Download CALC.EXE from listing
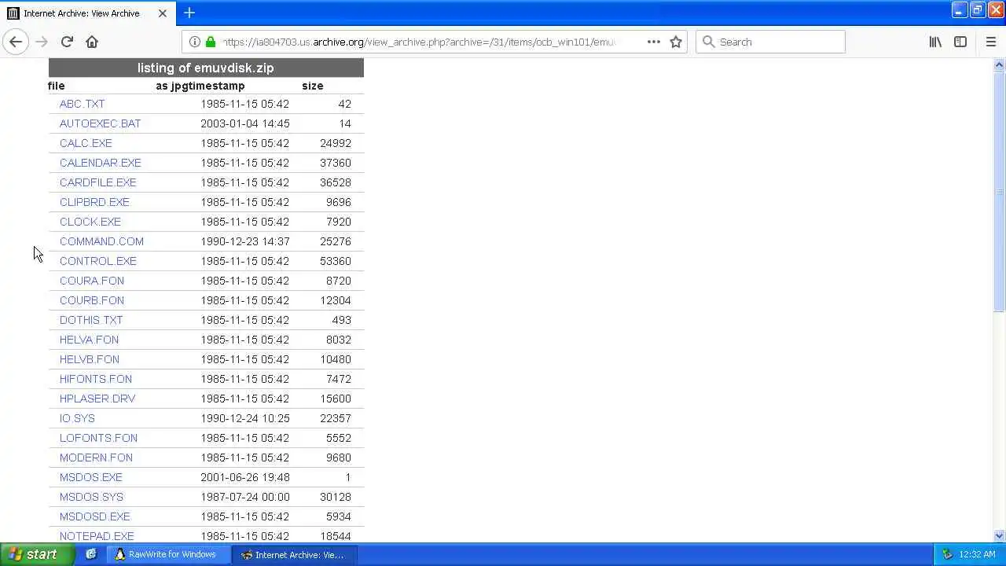Viewport: 1006px width, 566px height. click(86, 143)
